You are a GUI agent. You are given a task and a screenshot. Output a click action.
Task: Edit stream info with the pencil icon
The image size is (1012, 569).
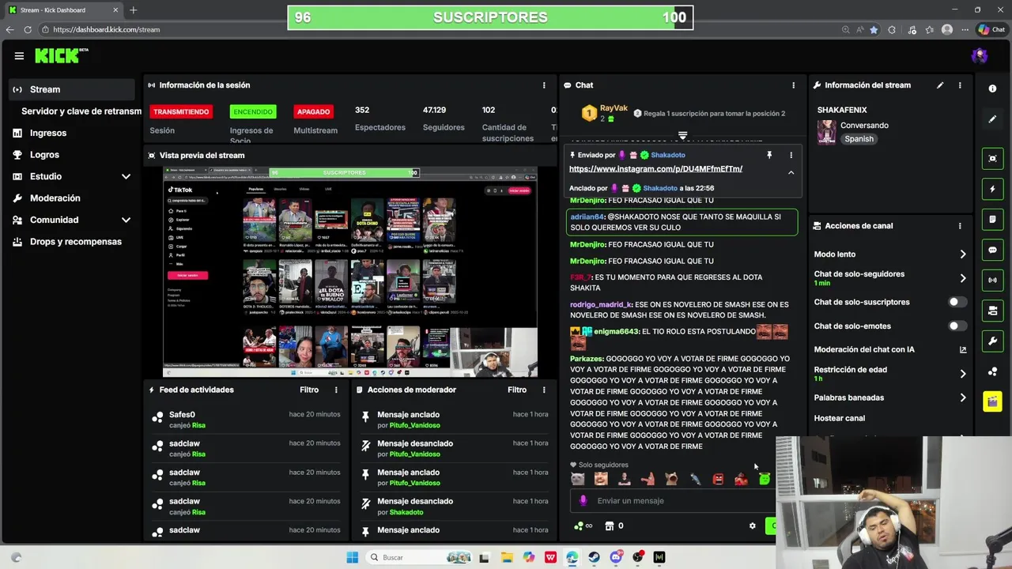(x=940, y=85)
